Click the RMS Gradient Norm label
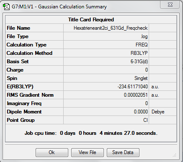Viewport: 183px width, 162px height. tap(30, 95)
